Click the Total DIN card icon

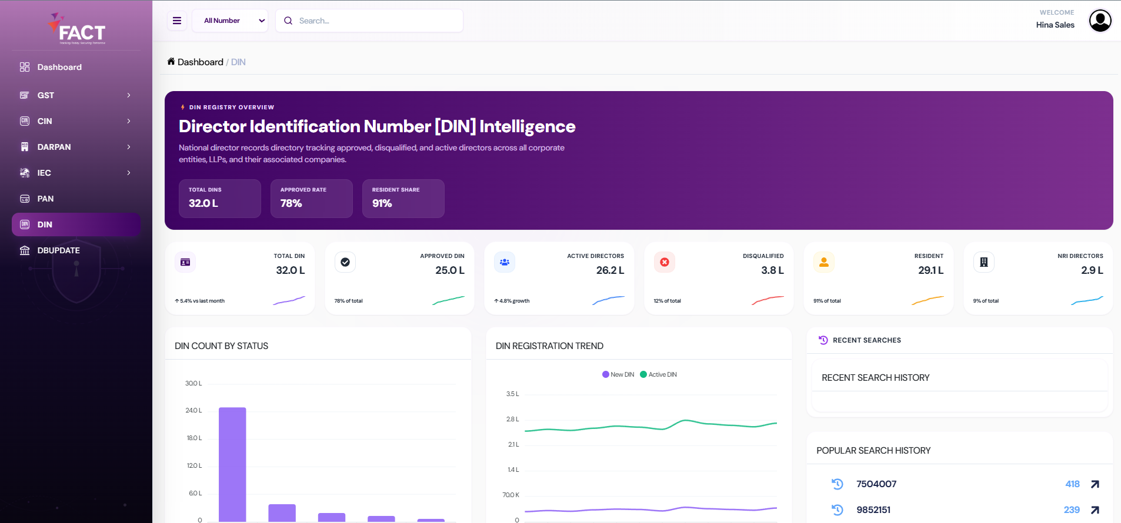[185, 262]
